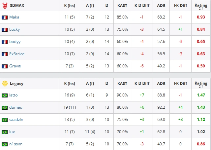Click the Brazilian flag beside latto
Screen dimensions: 211x150
click(x=5, y=95)
